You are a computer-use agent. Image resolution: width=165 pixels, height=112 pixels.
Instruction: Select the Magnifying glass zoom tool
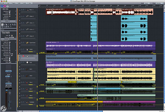tap(4, 27)
